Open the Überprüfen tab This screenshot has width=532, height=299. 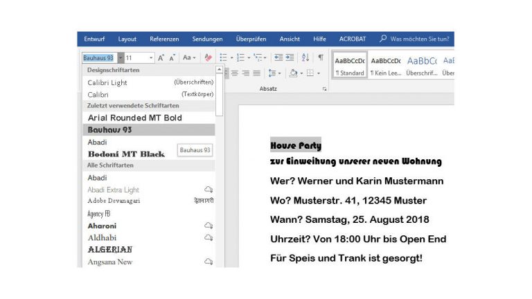(251, 39)
